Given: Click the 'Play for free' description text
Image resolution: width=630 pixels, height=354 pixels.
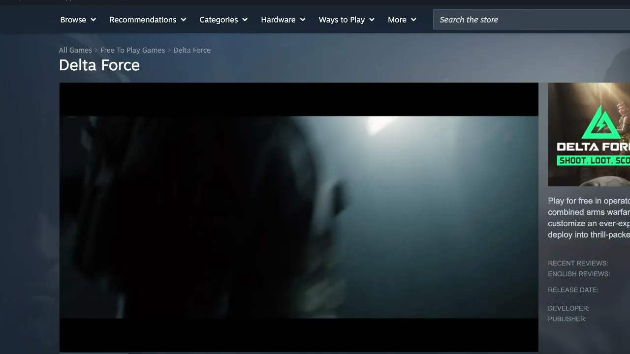Looking at the screenshot, I should tap(589, 218).
